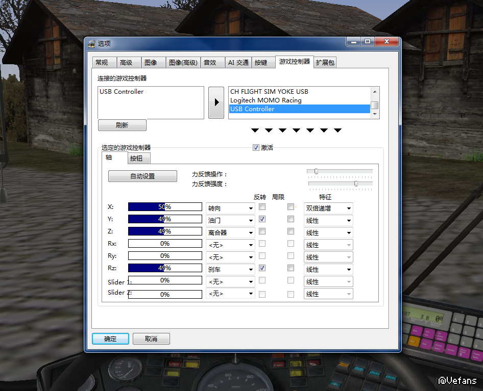
Task: Open Y axis function dropdown 油门
Action: pyautogui.click(x=230, y=221)
